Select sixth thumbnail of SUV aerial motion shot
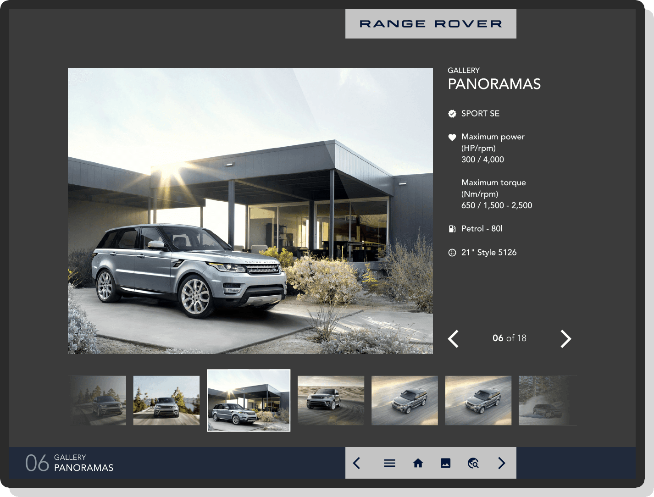 click(x=478, y=400)
